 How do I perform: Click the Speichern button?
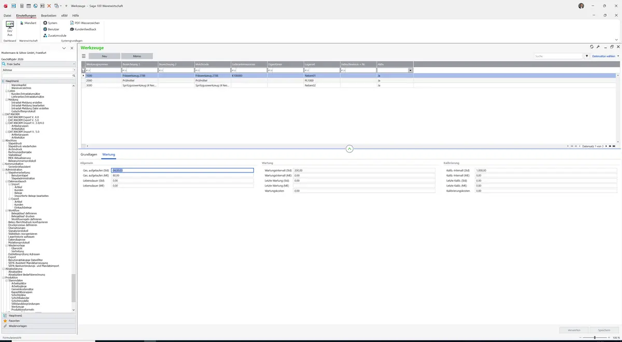pos(604,330)
